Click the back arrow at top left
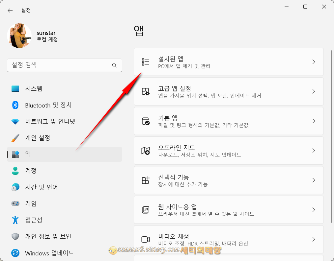Viewport: 334px width, 261px height. coord(10,10)
